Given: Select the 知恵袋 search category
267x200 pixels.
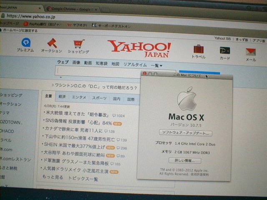Looking at the screenshot, I should [x=101, y=63].
